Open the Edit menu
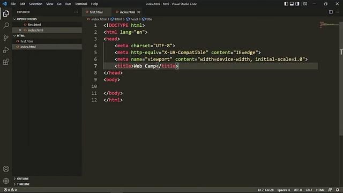The image size is (343, 193). click(x=23, y=4)
